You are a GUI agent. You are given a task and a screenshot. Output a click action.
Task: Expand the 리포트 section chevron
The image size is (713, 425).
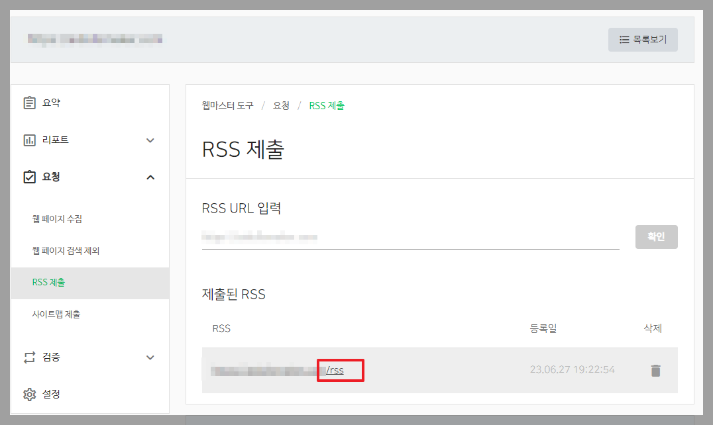[x=150, y=140]
